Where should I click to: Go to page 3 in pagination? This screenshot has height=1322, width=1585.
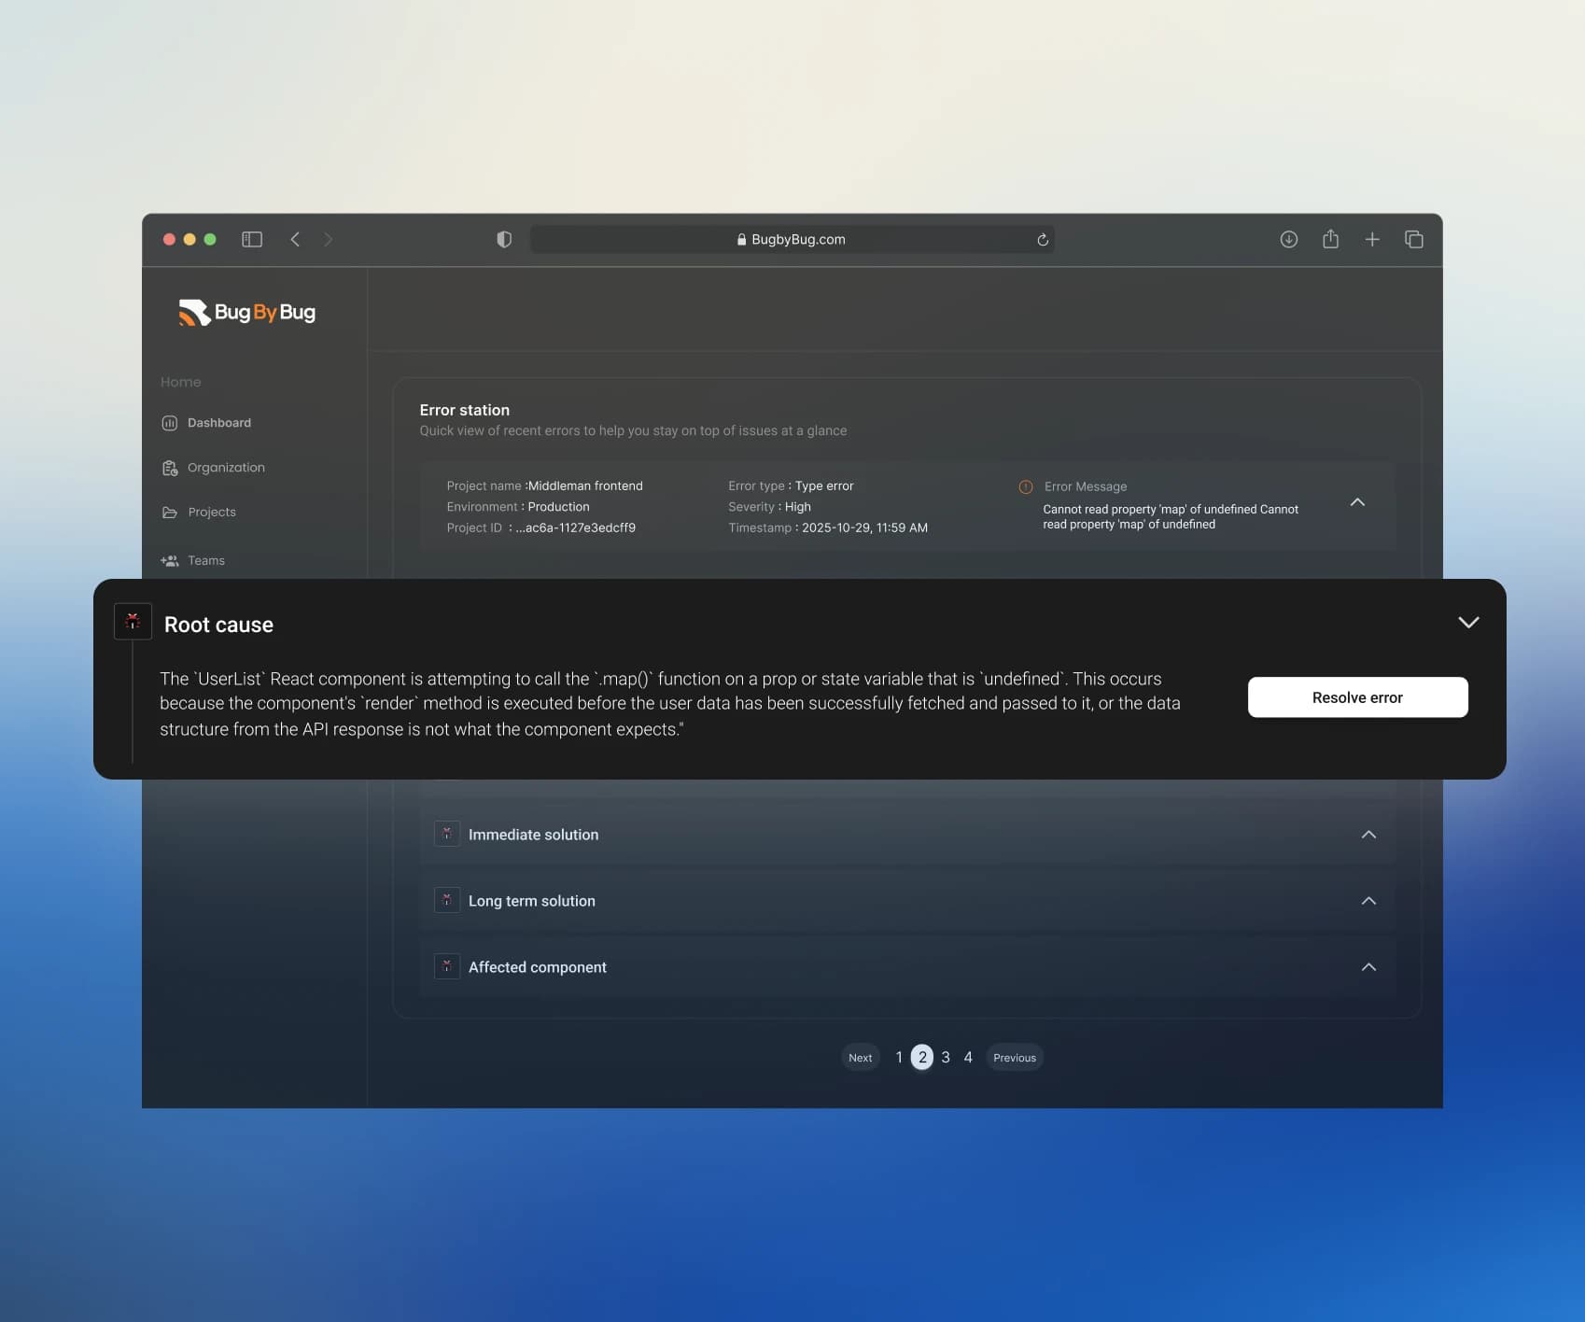tap(946, 1058)
